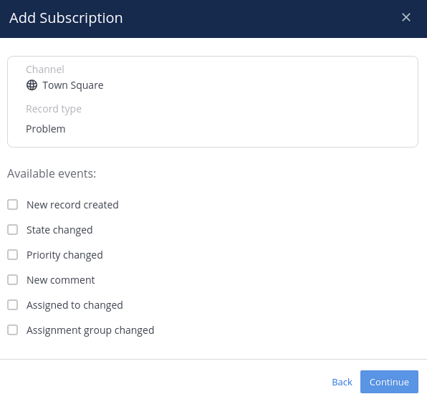Click the Add Subscription dialog title
The width and height of the screenshot is (427, 404).
click(66, 18)
